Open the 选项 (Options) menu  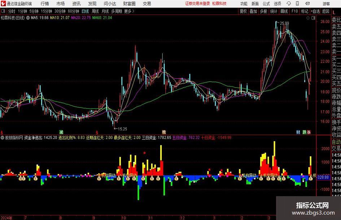coord(277,4)
